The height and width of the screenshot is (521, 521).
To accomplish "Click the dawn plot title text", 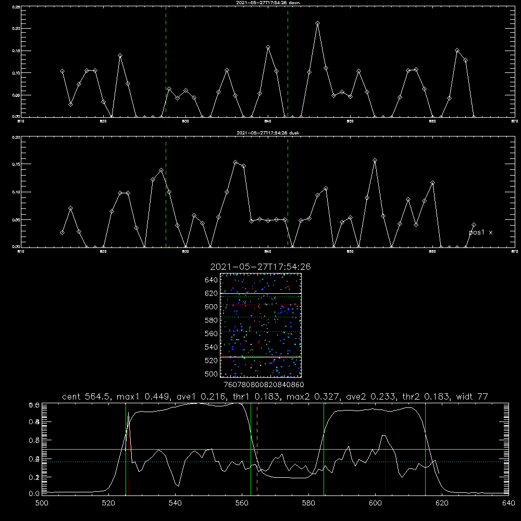I will [x=268, y=3].
